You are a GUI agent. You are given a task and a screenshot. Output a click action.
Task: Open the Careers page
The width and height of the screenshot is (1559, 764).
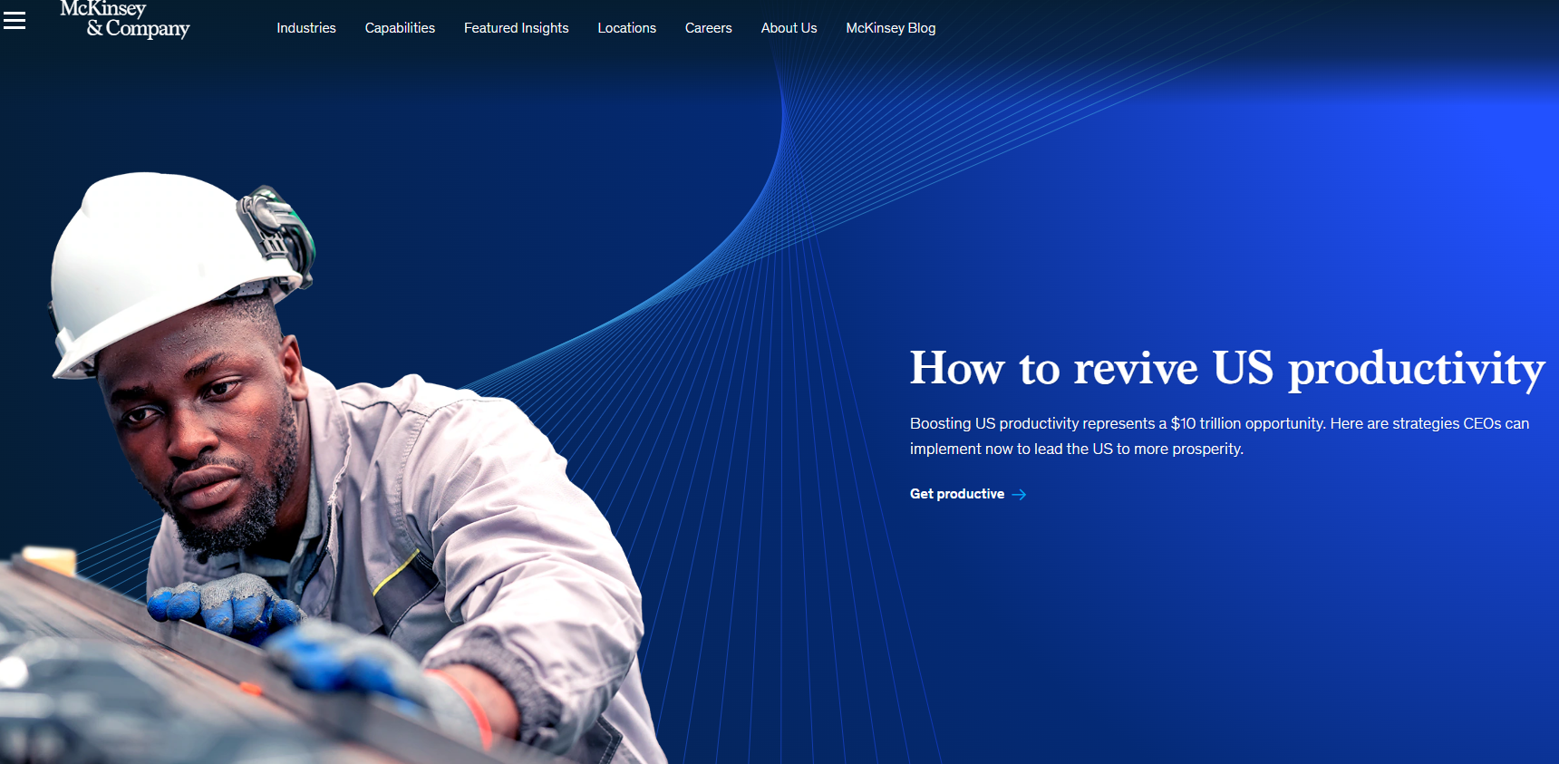coord(708,28)
